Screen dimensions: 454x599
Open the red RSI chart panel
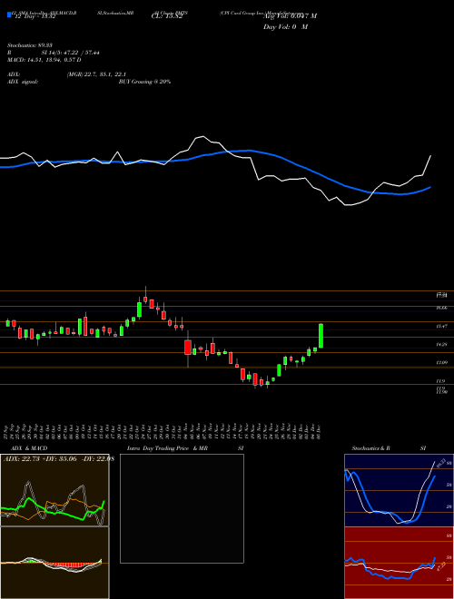click(x=399, y=563)
